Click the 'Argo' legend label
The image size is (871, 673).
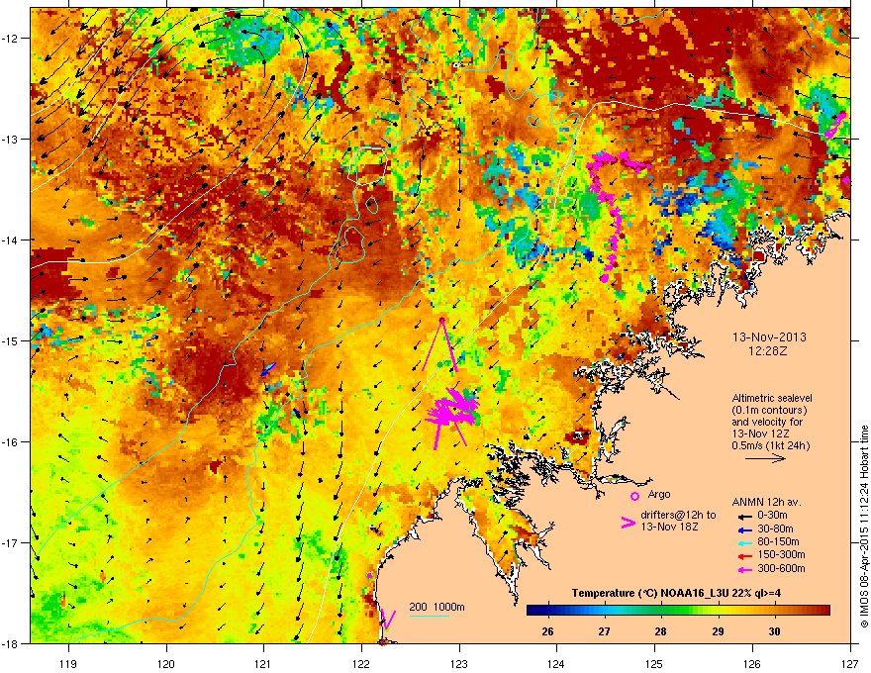[659, 494]
